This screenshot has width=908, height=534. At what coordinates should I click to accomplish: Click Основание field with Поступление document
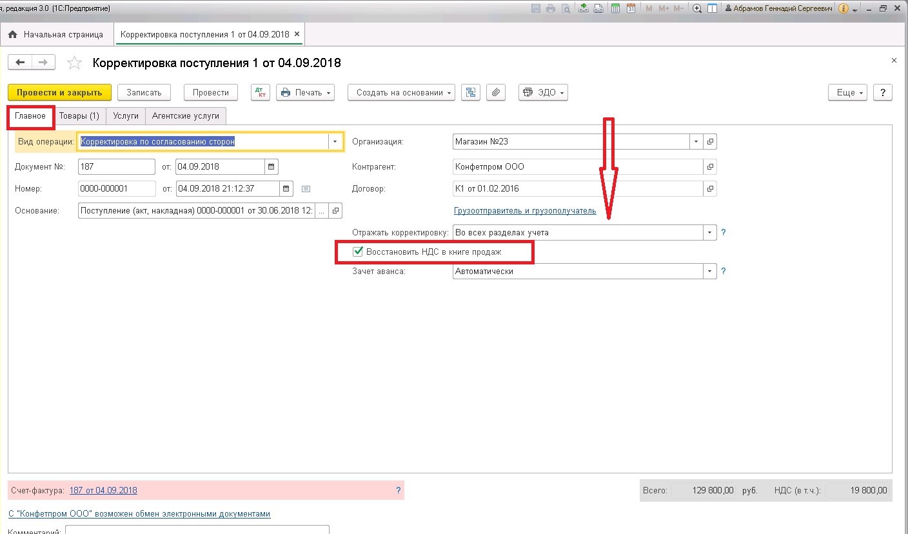tap(197, 210)
